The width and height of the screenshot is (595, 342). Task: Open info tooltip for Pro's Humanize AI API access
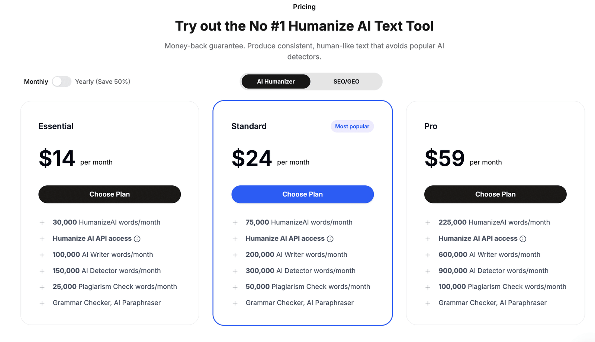[524, 239]
